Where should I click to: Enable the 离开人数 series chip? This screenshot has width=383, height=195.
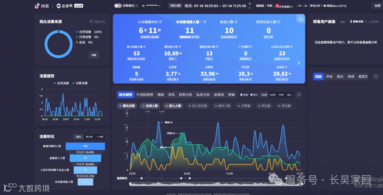(x=222, y=106)
